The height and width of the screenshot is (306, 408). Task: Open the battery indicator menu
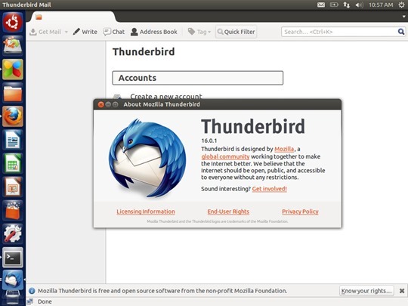pyautogui.click(x=334, y=5)
